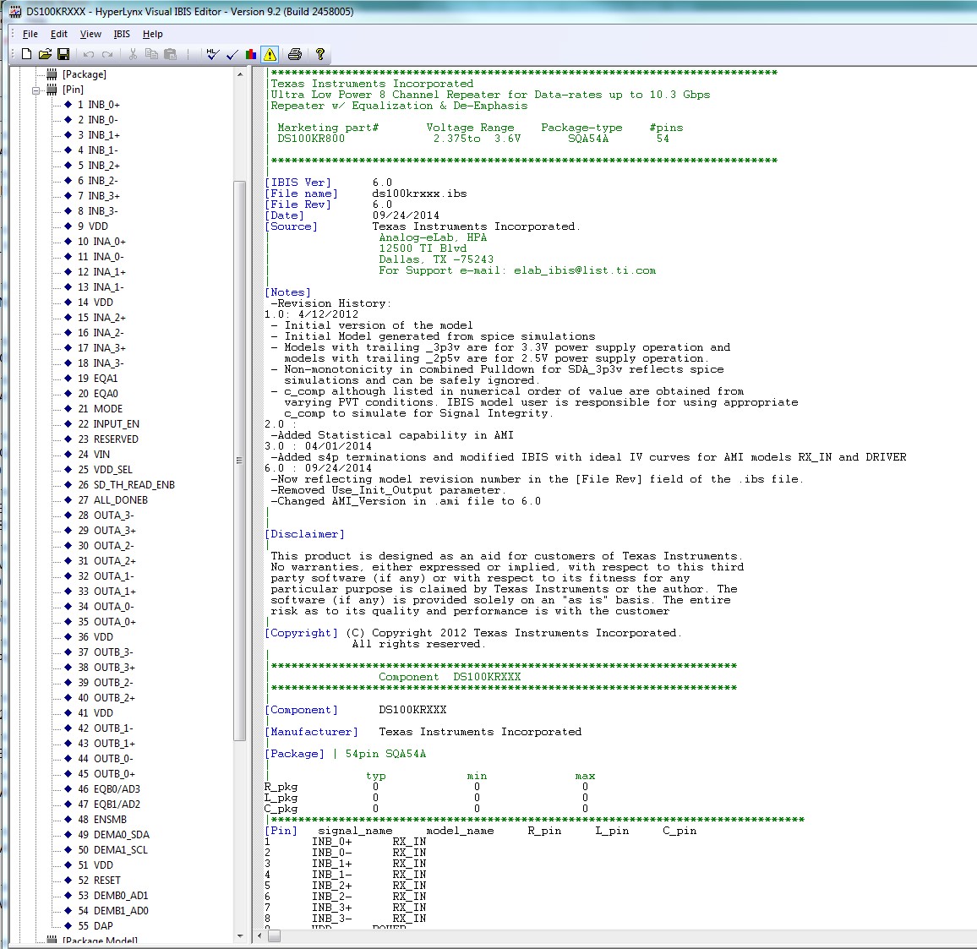The width and height of the screenshot is (977, 949).
Task: Click the elab_ibis@list.ti.com email text
Action: [x=585, y=270]
